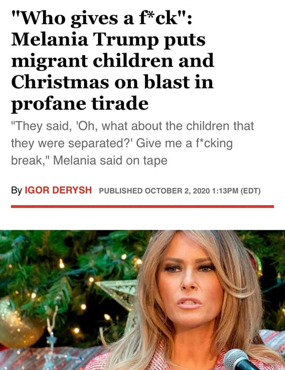Image resolution: width=285 pixels, height=370 pixels.
Task: Click the "(EDT)" timezone label
Action: 251,191
